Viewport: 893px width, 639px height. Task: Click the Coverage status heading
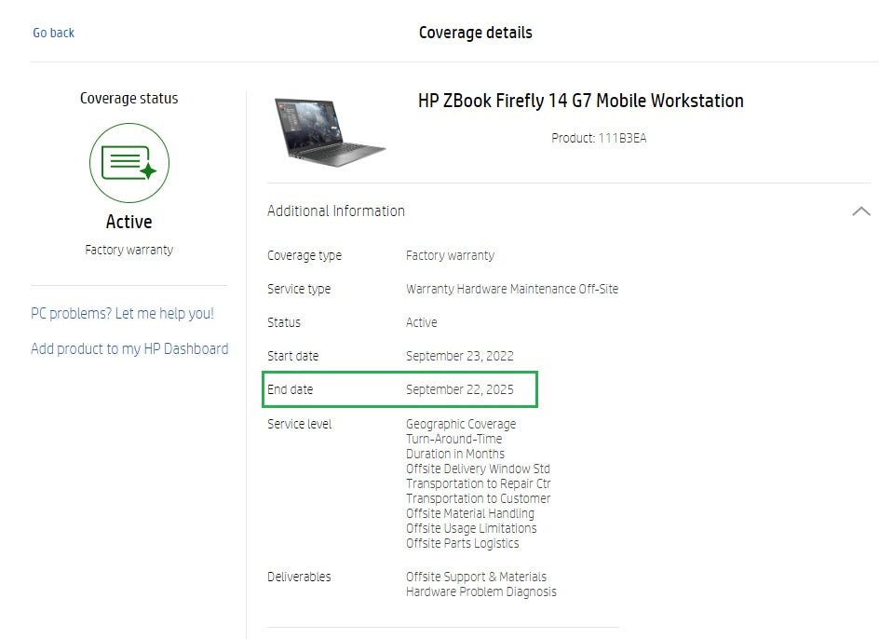129,98
